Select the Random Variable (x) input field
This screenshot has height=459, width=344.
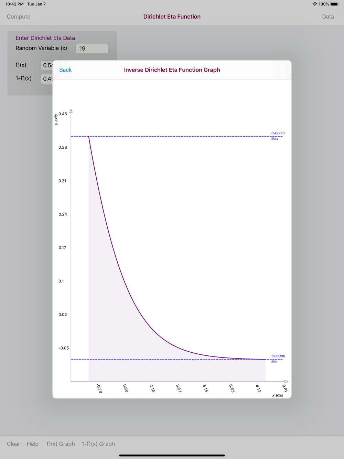coord(92,49)
